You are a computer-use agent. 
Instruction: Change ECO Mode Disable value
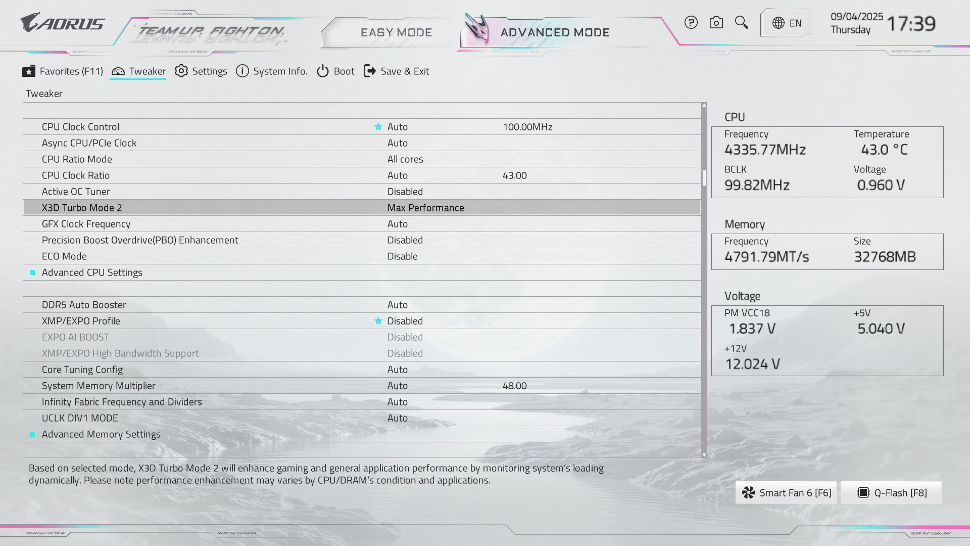pos(403,256)
